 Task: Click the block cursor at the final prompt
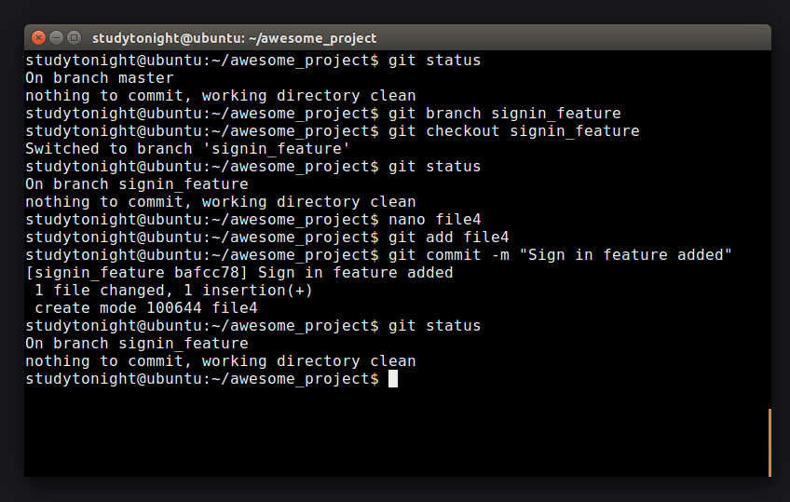[393, 379]
